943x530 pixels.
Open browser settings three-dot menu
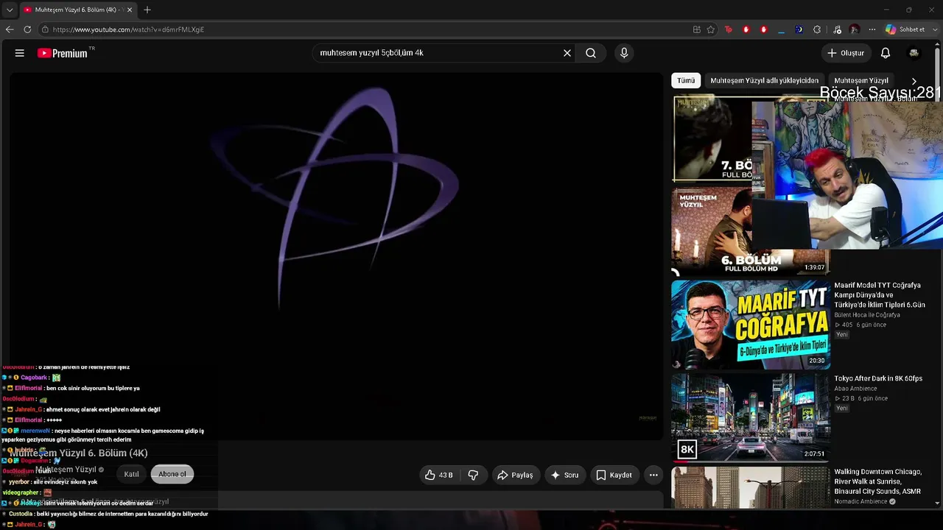pos(872,29)
